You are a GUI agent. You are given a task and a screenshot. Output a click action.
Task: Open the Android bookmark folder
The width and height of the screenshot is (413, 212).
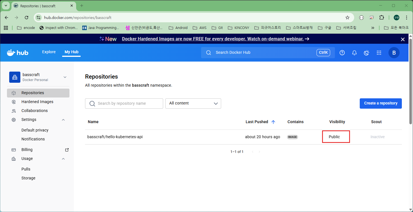pos(178,28)
